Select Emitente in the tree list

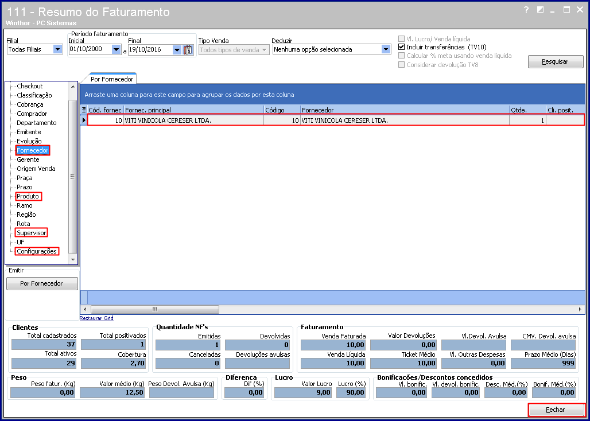(x=29, y=132)
